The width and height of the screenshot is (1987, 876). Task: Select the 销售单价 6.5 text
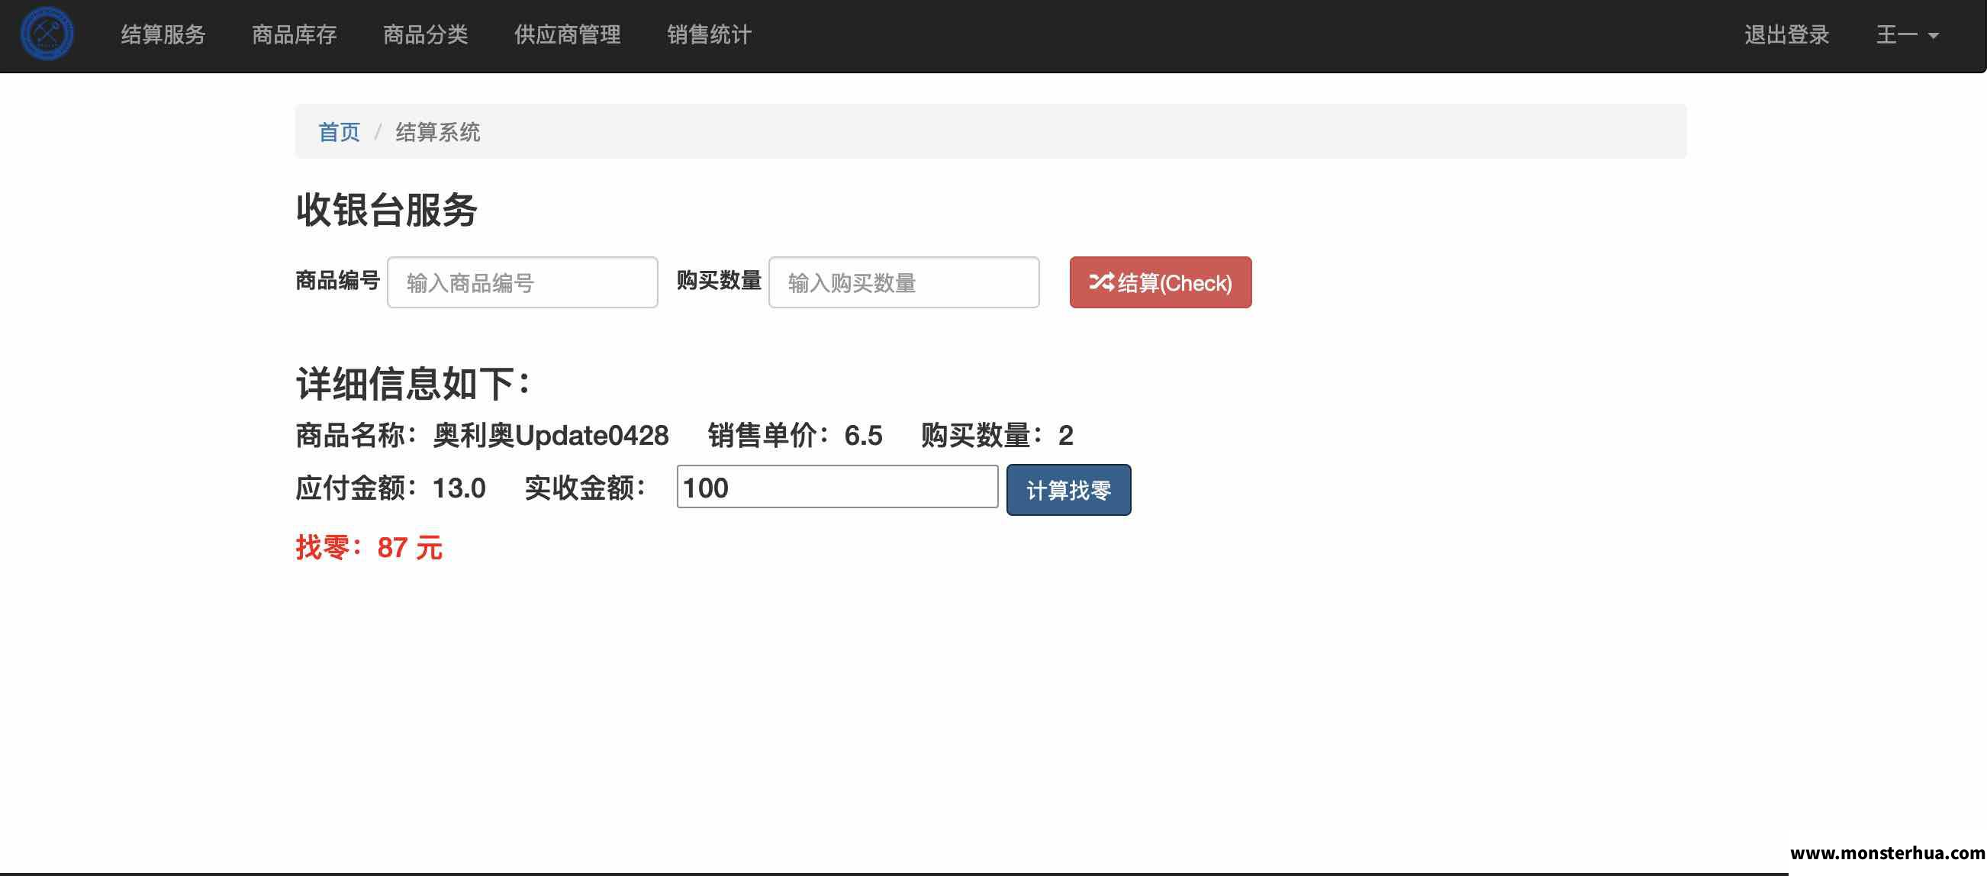click(x=794, y=436)
